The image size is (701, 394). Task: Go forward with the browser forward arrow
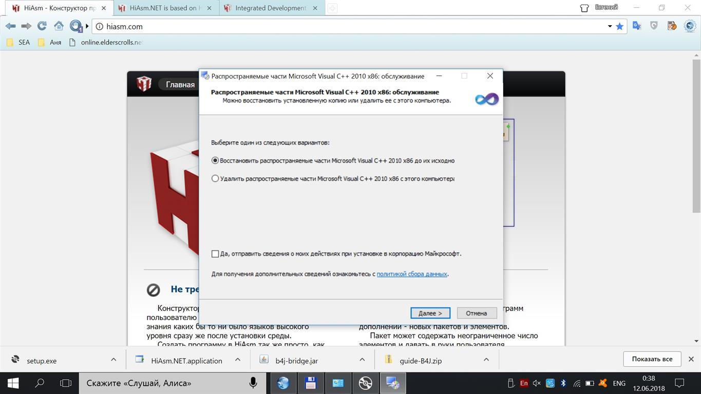(26, 26)
